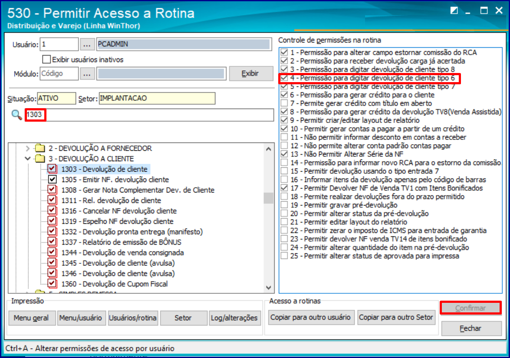The width and height of the screenshot is (510, 358).
Task: Enable permission 15 devolução usando tipo entrada 7
Action: coord(284,171)
